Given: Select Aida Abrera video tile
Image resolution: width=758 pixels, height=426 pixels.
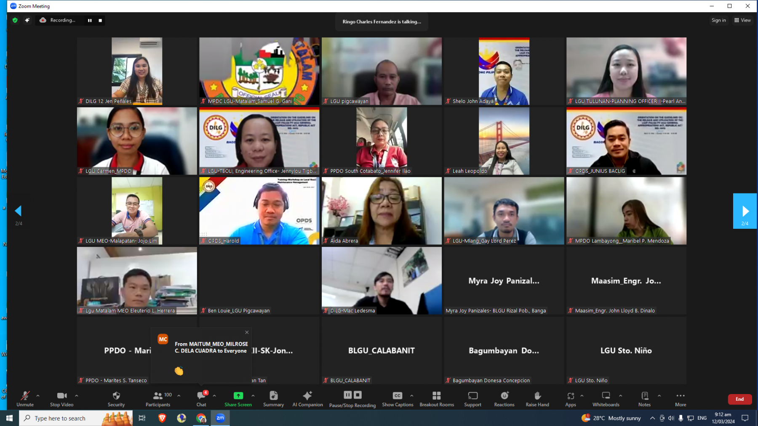Looking at the screenshot, I should [382, 211].
